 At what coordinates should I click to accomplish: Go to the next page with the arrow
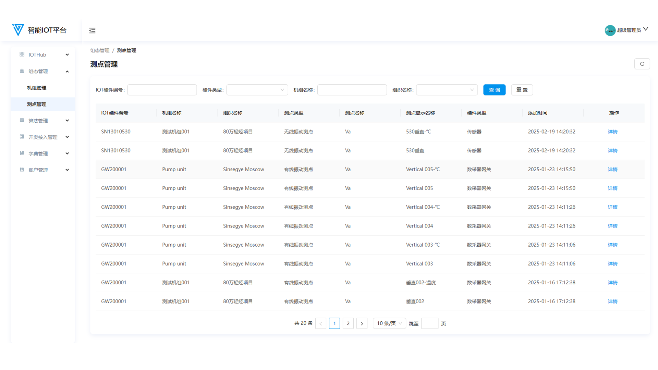pyautogui.click(x=362, y=323)
